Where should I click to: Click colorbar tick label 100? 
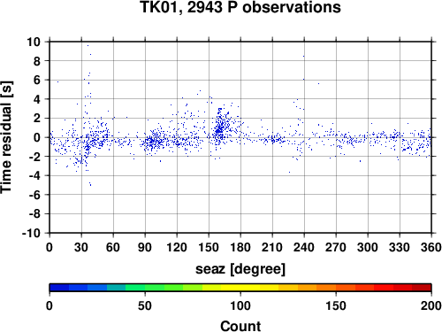click(240, 305)
